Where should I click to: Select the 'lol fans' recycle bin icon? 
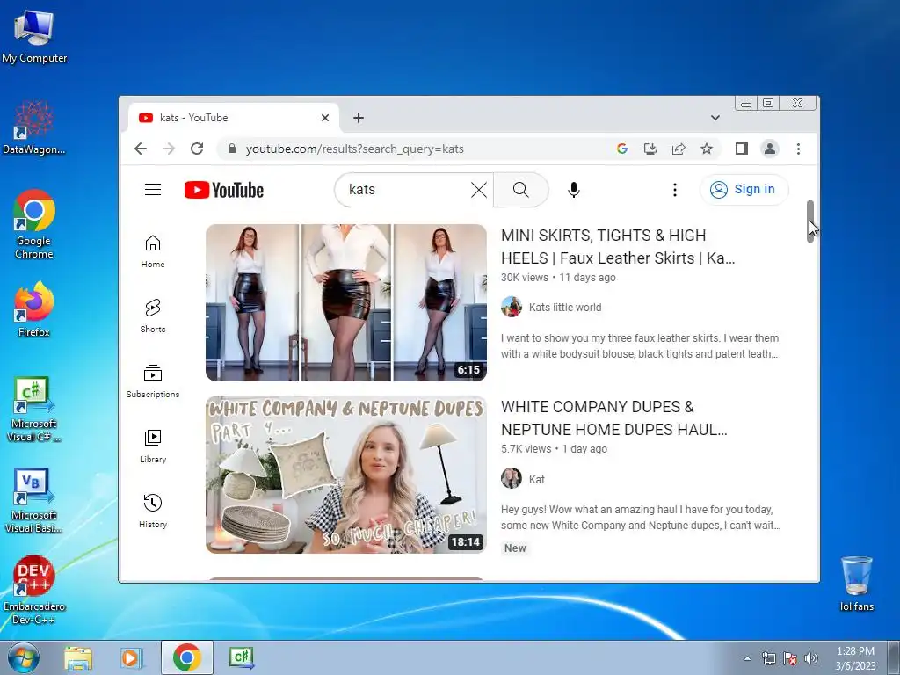click(x=856, y=584)
